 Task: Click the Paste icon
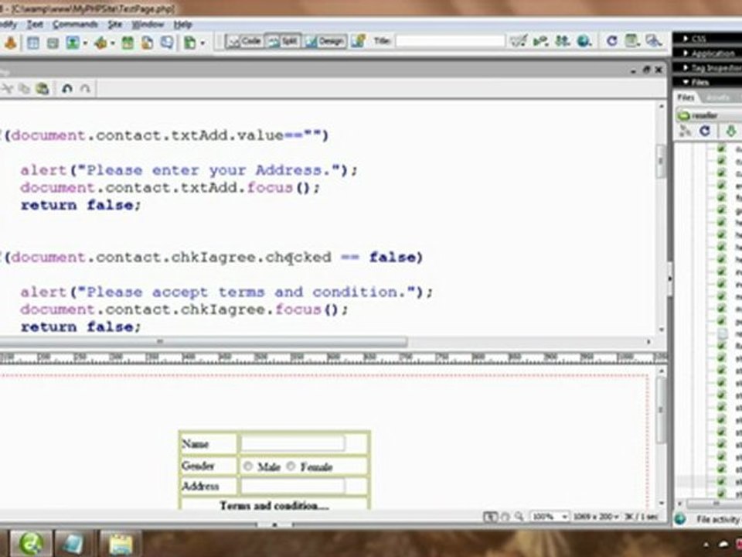coord(42,88)
